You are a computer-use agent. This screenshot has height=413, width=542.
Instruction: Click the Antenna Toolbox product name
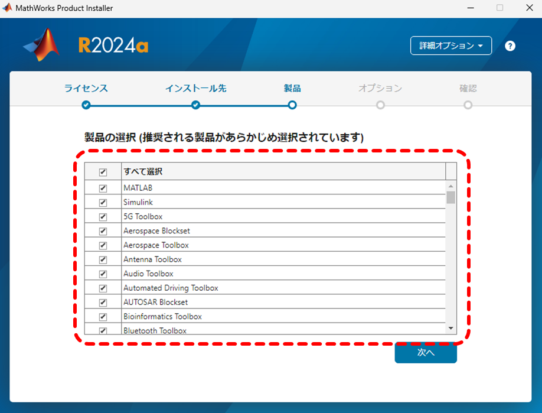click(152, 259)
